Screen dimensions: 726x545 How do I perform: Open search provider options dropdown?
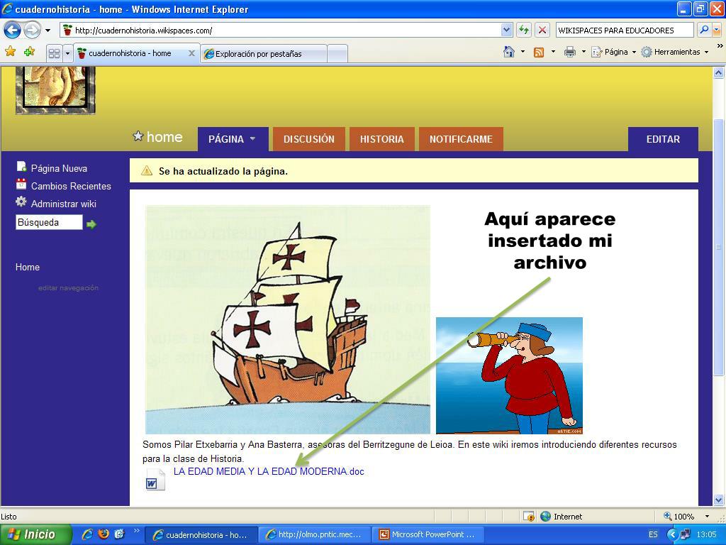click(x=717, y=31)
